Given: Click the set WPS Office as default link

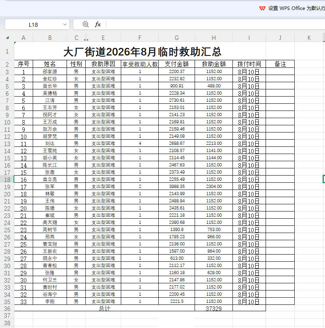Looking at the screenshot, I should coord(297,8).
